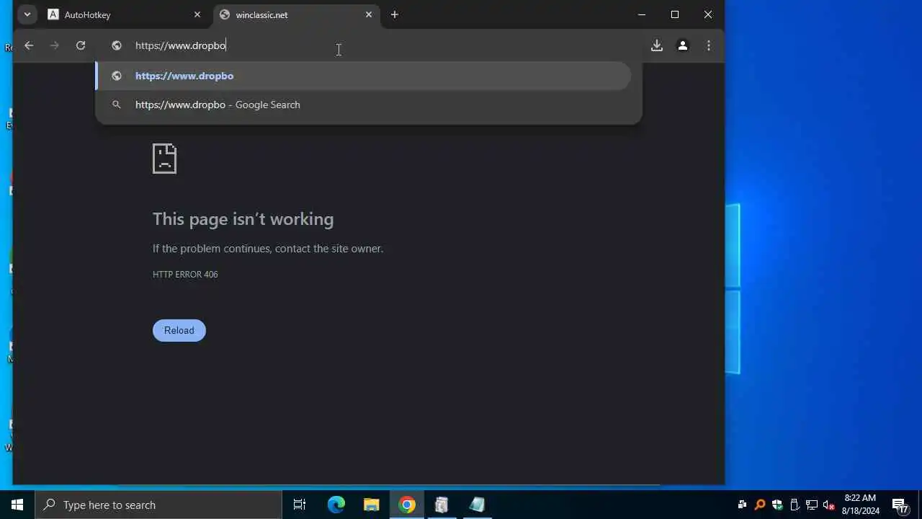Image resolution: width=922 pixels, height=519 pixels.
Task: Open the notepad-like app icon after the archive icon on taskbar
Action: (x=477, y=505)
